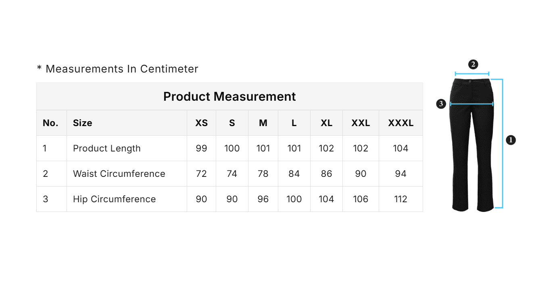Click the XXL product length value 102
This screenshot has height=282, width=559.
pos(361,148)
